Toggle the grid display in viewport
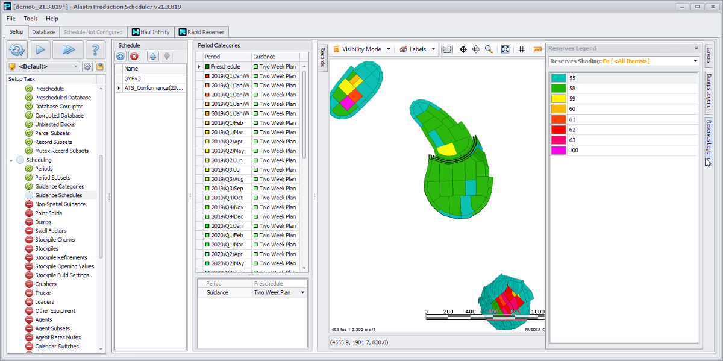 pyautogui.click(x=522, y=49)
